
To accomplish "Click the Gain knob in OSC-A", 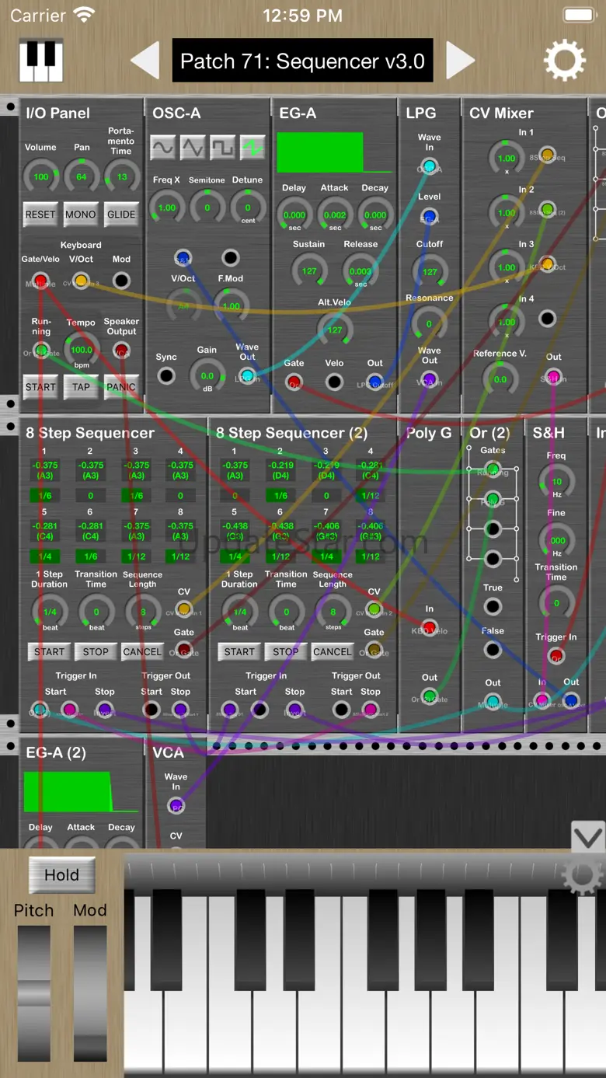I will tap(207, 375).
